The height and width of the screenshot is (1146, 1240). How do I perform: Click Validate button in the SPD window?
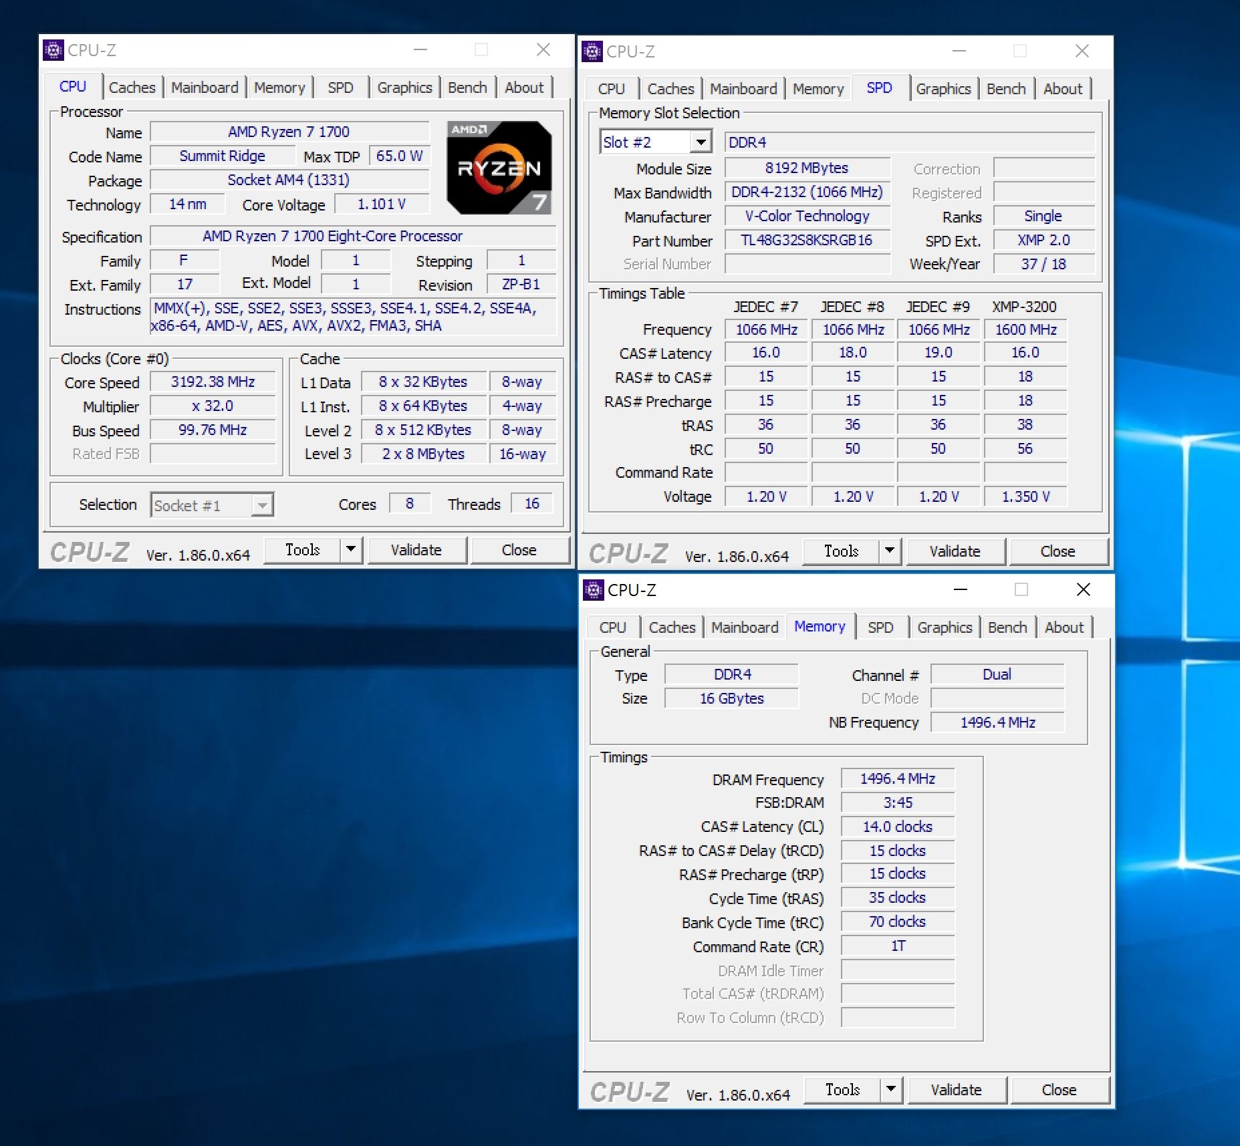tap(955, 551)
